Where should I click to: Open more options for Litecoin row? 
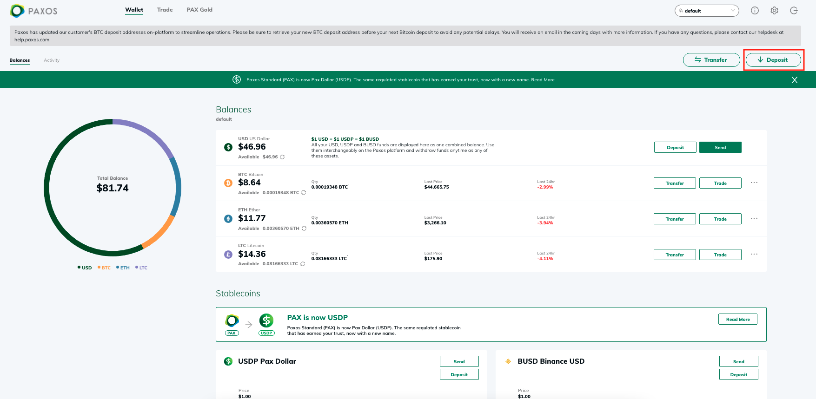(x=754, y=255)
